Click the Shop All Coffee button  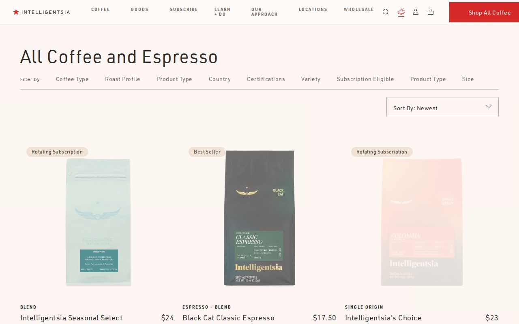[484, 12]
